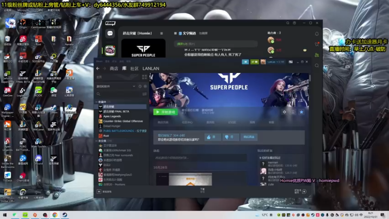Viewport: 389px width, 219px height.
Task: Sort library by recent activity clock icon
Action: click(x=140, y=87)
